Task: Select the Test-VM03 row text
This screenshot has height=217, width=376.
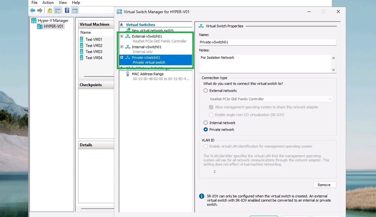Action: click(94, 52)
